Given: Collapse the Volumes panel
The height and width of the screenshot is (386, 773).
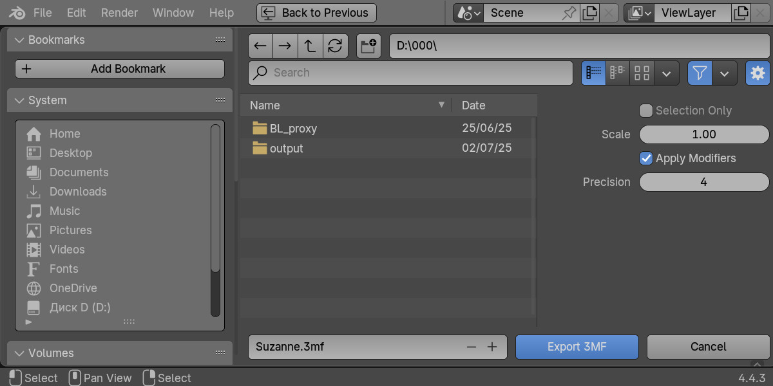Looking at the screenshot, I should pos(19,353).
